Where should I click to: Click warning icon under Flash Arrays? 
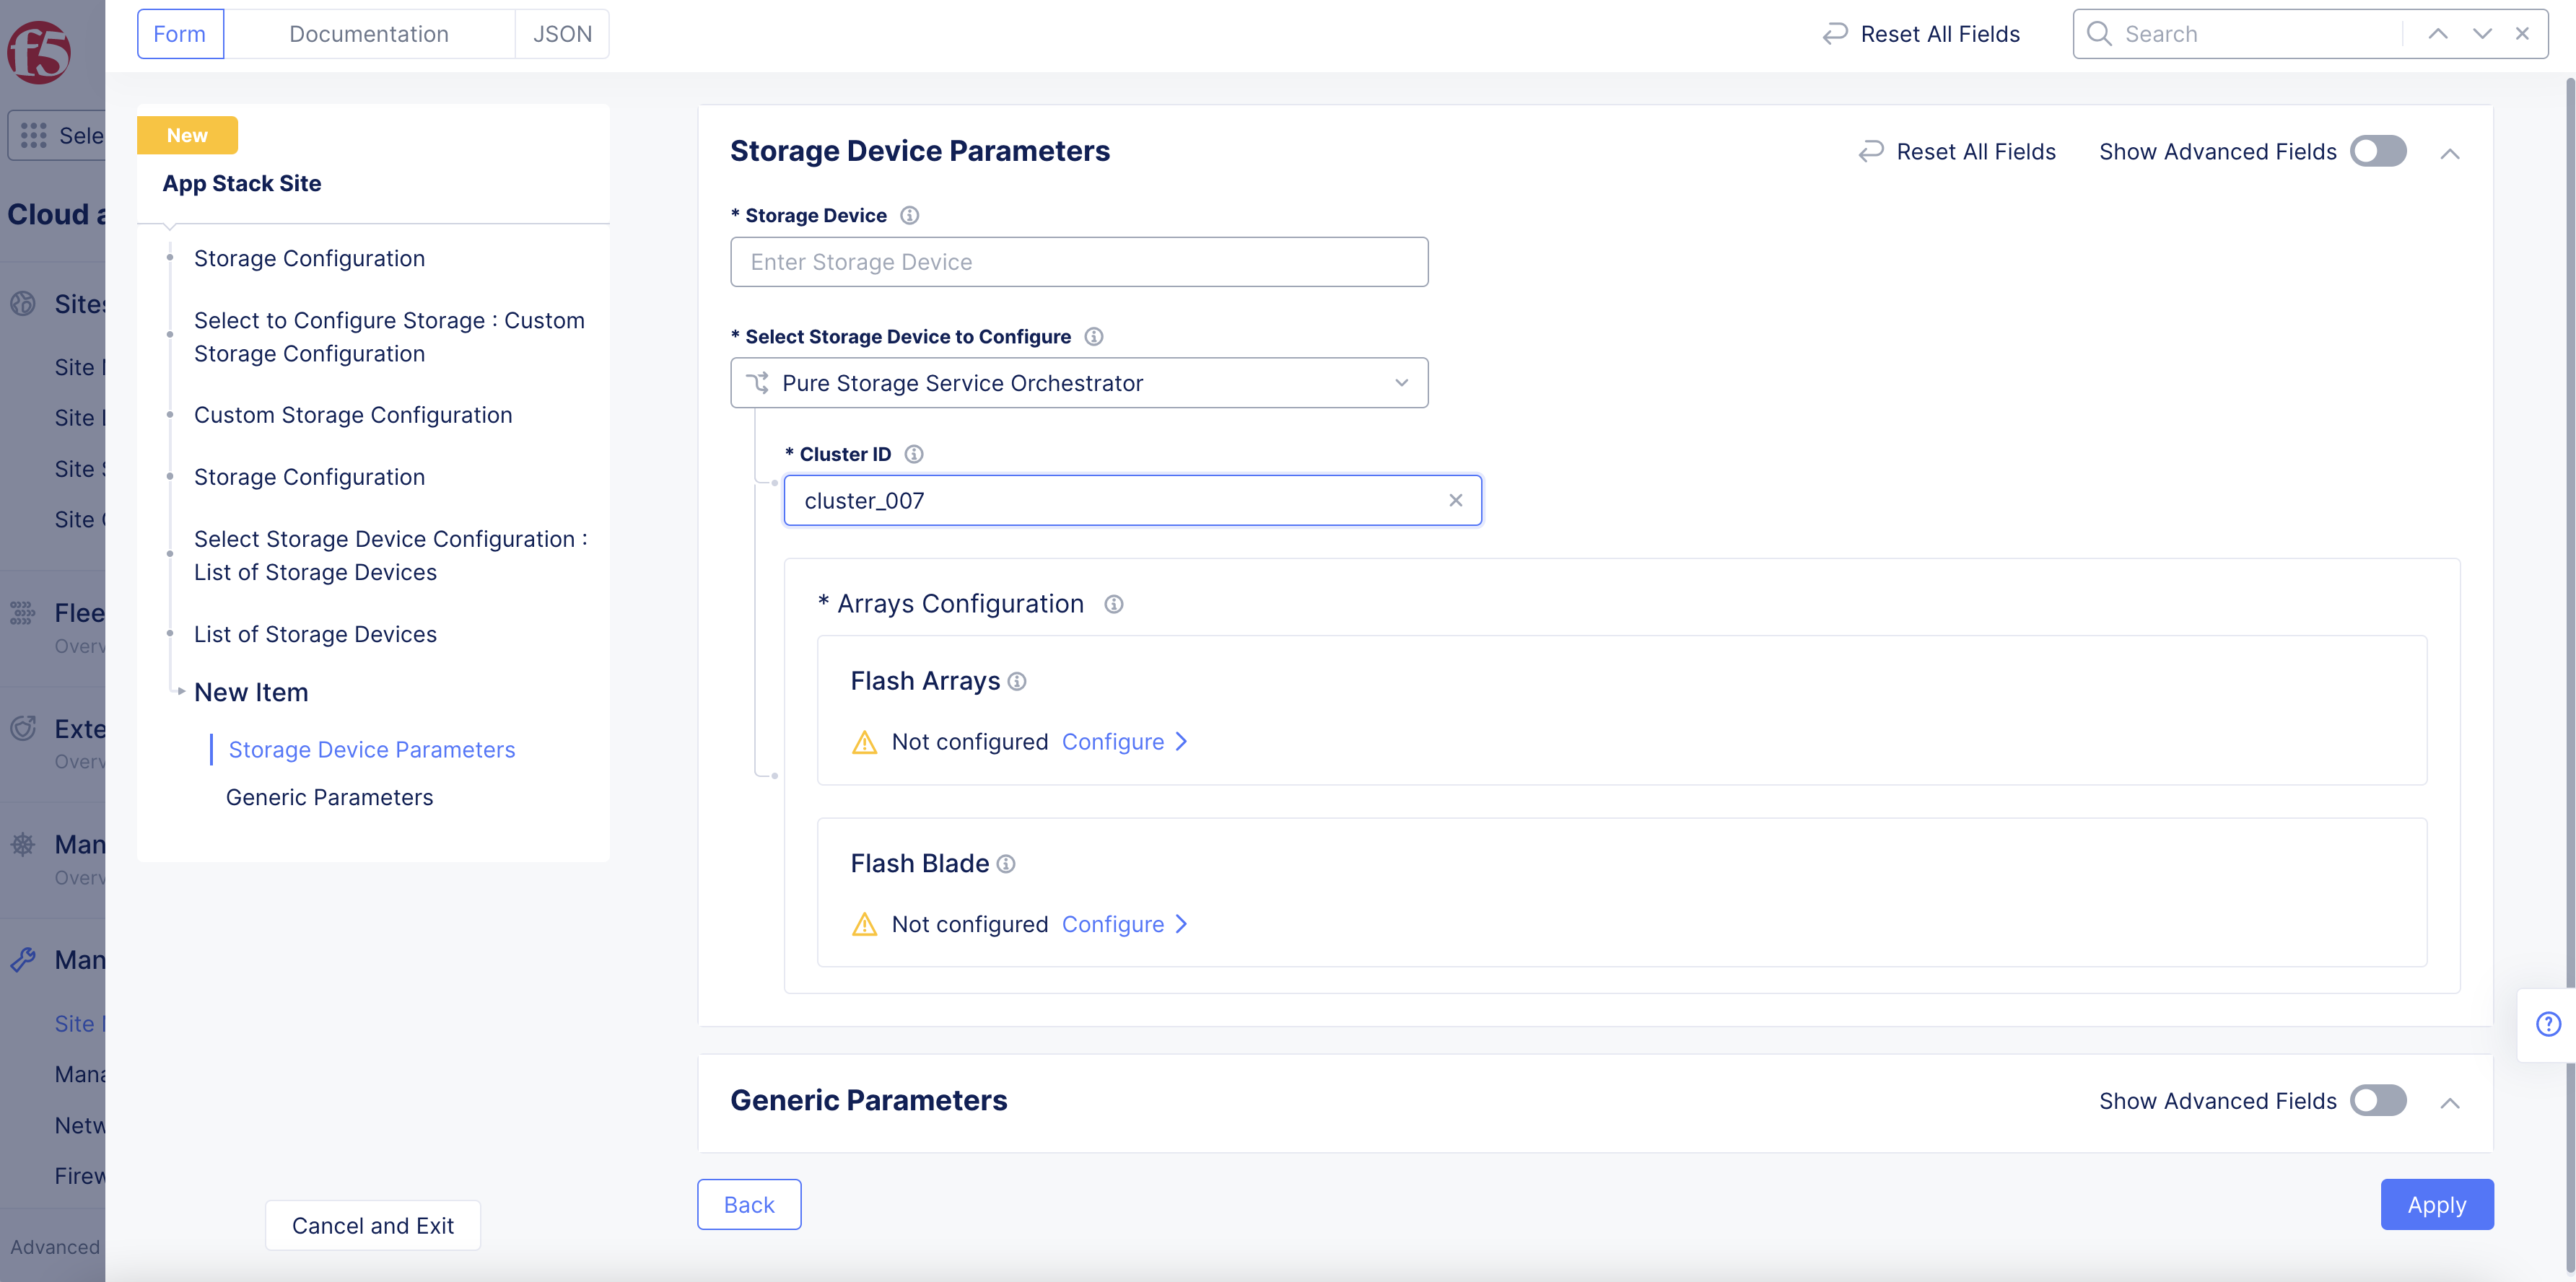click(864, 742)
